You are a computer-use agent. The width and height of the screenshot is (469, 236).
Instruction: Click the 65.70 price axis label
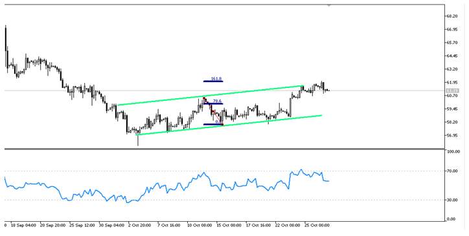[452, 43]
